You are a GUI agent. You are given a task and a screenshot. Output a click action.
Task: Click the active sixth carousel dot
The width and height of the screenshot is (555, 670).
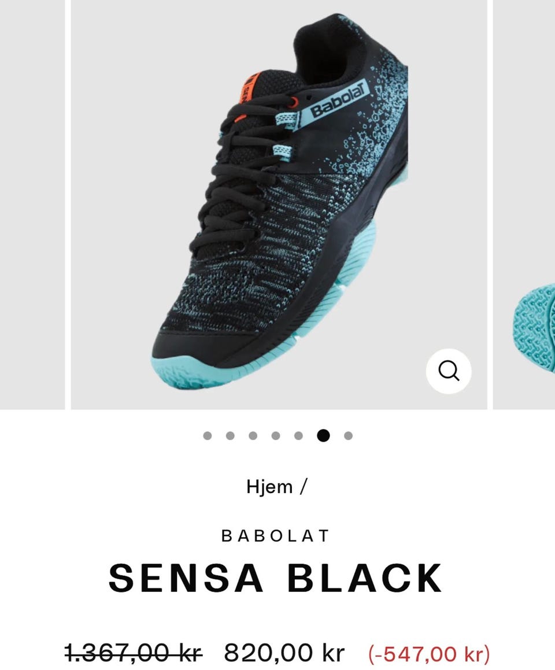point(323,435)
